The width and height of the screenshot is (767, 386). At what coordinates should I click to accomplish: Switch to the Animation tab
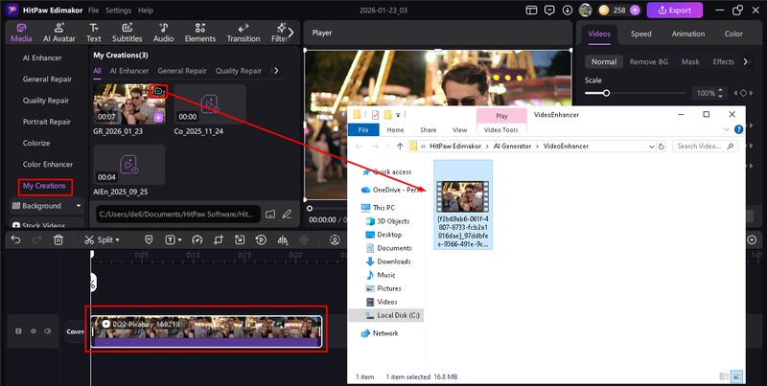[688, 34]
